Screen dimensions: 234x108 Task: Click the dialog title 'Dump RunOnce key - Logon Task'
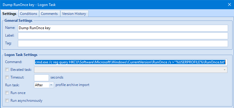[29, 5]
